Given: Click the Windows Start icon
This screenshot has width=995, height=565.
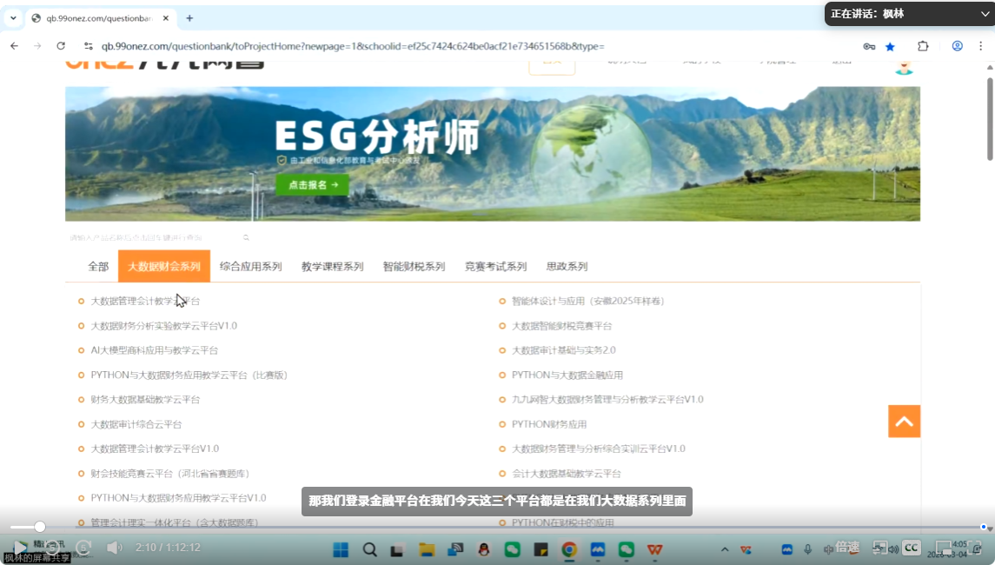Looking at the screenshot, I should pos(341,549).
